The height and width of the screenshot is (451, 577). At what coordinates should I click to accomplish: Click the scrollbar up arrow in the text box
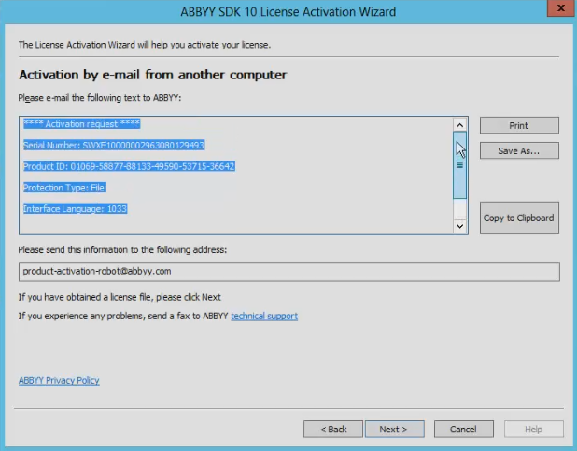pos(459,124)
